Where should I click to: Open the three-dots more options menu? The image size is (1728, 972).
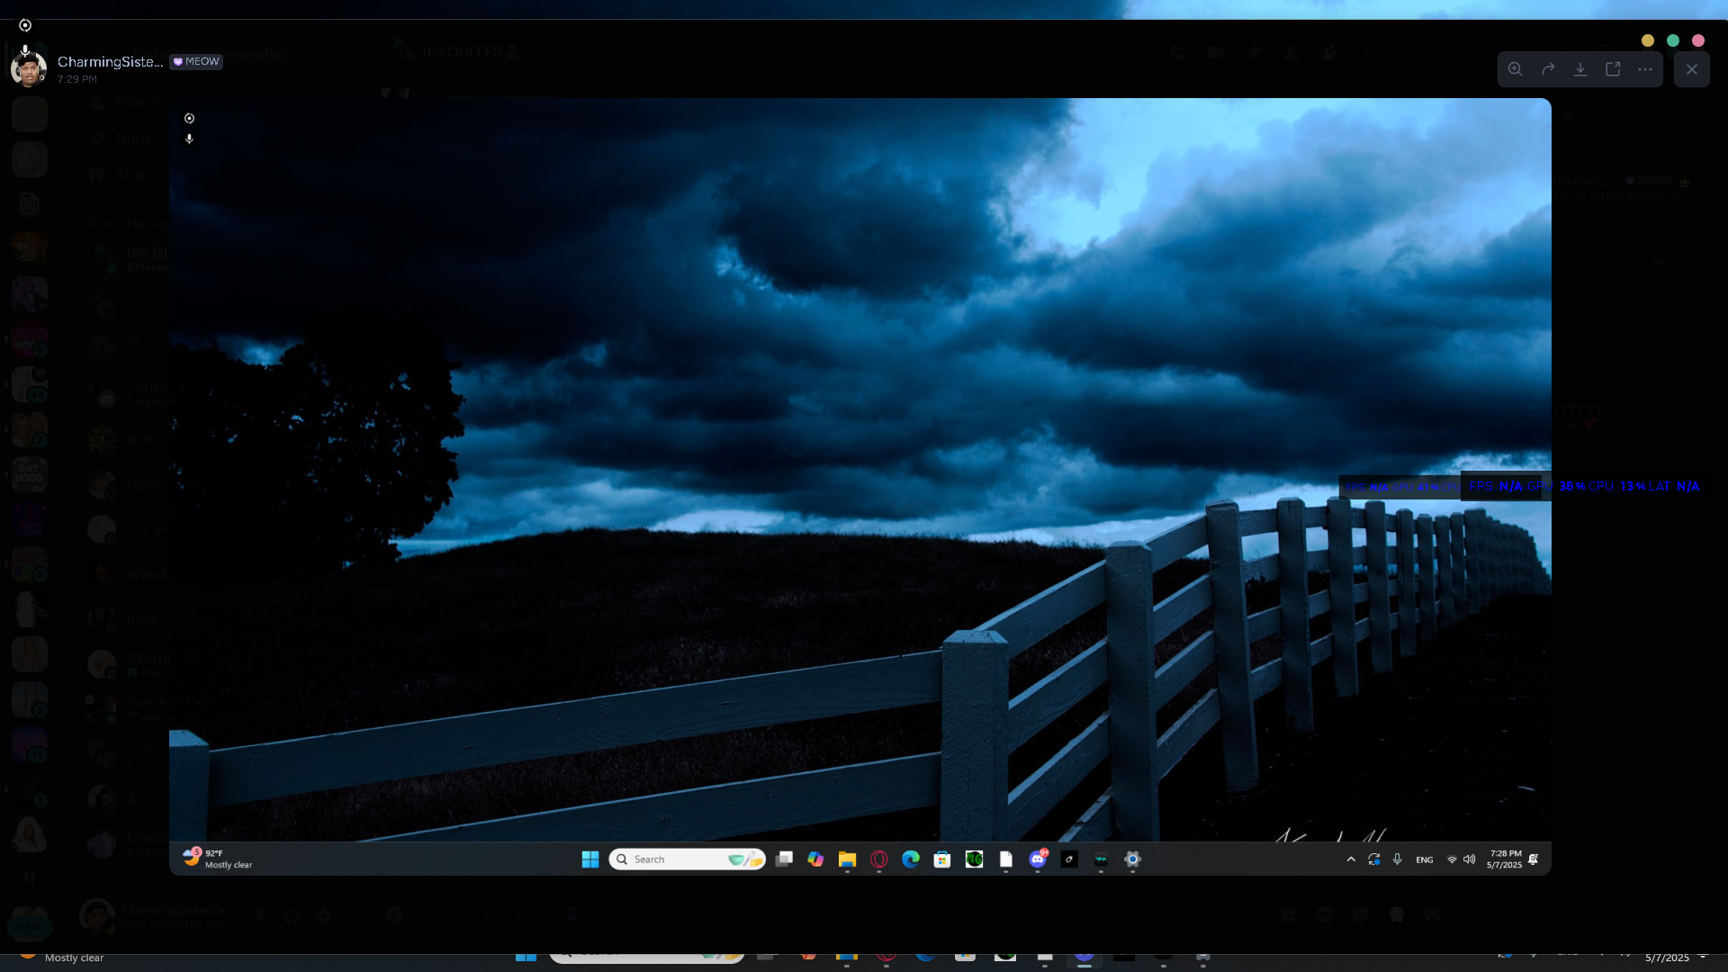1645,69
